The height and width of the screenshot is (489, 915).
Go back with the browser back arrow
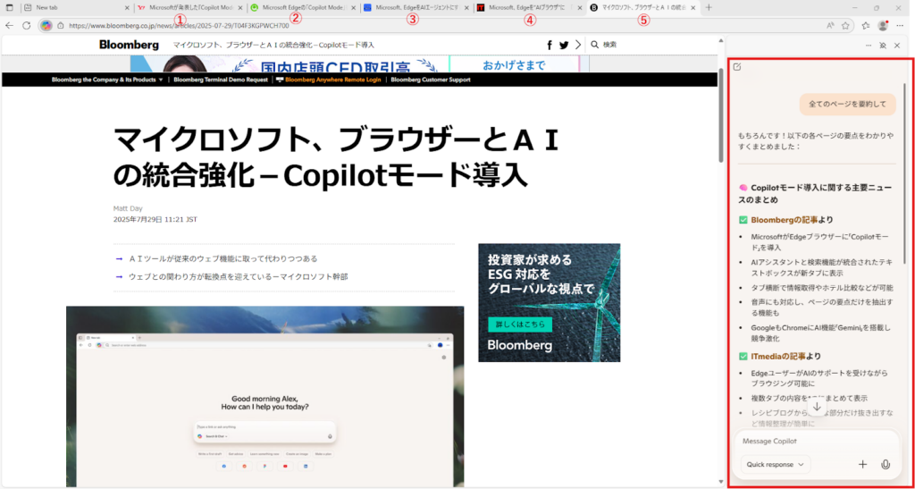pos(9,25)
